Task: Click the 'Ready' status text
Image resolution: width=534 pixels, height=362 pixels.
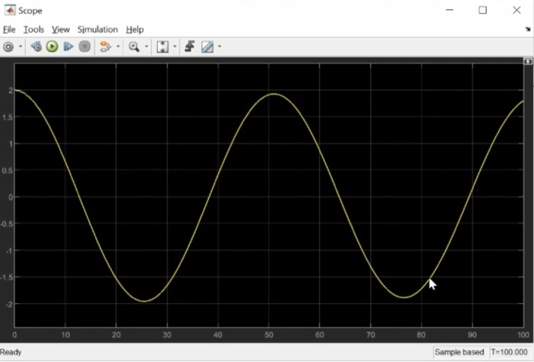Action: click(x=11, y=352)
